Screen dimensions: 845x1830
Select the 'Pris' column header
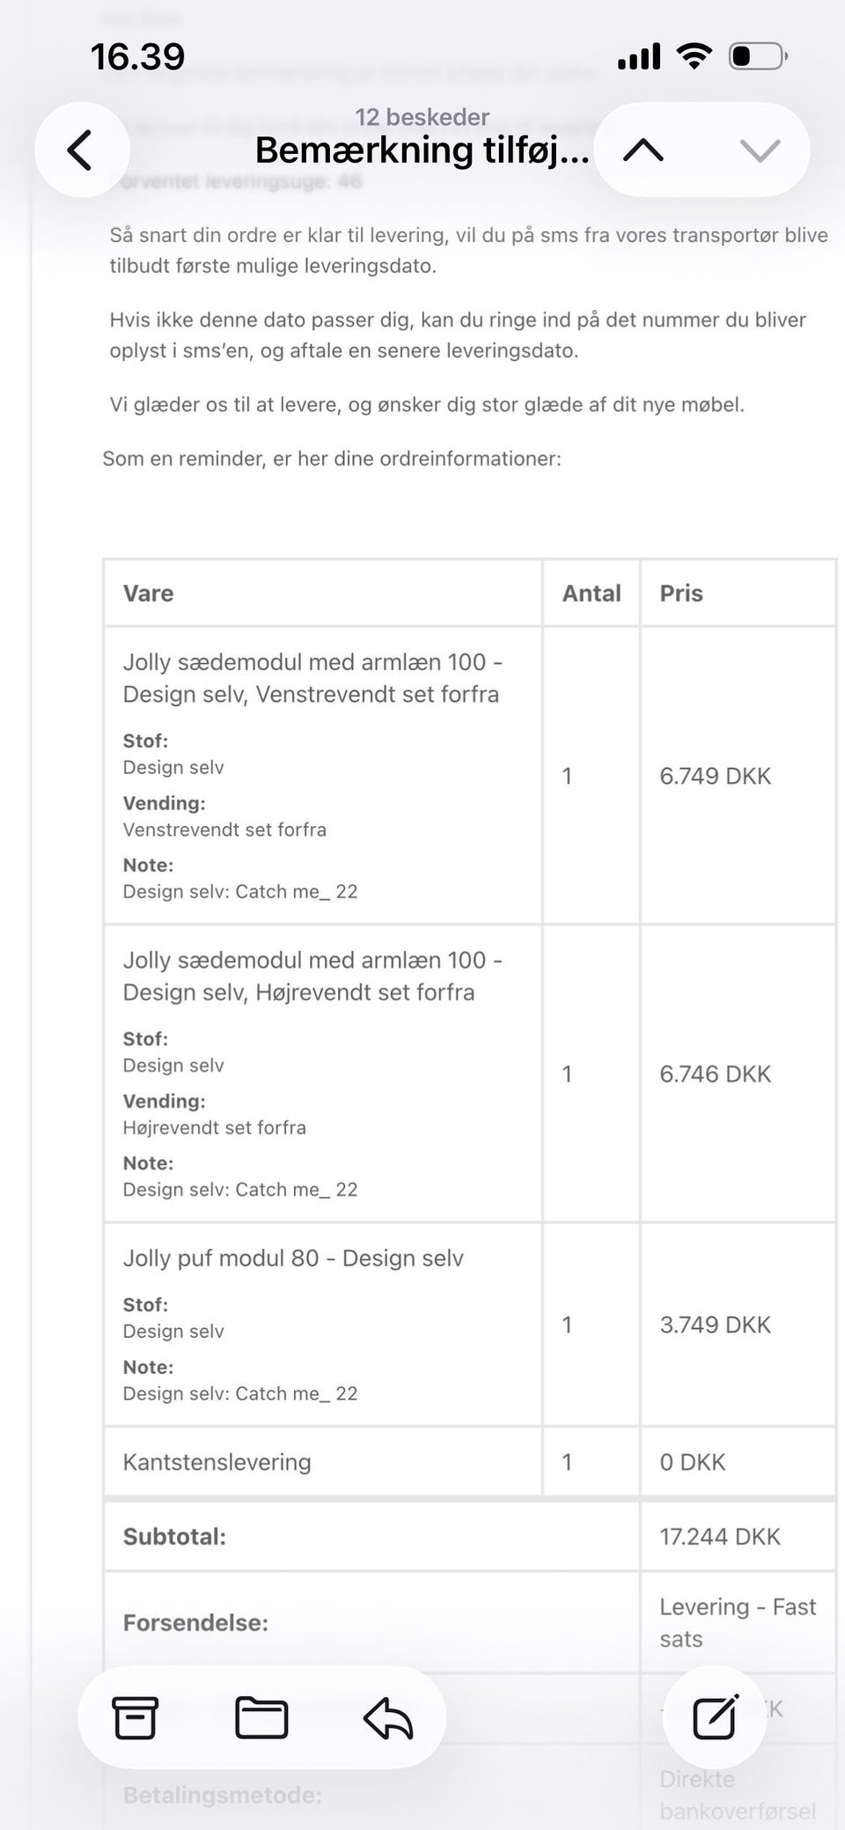[681, 594]
